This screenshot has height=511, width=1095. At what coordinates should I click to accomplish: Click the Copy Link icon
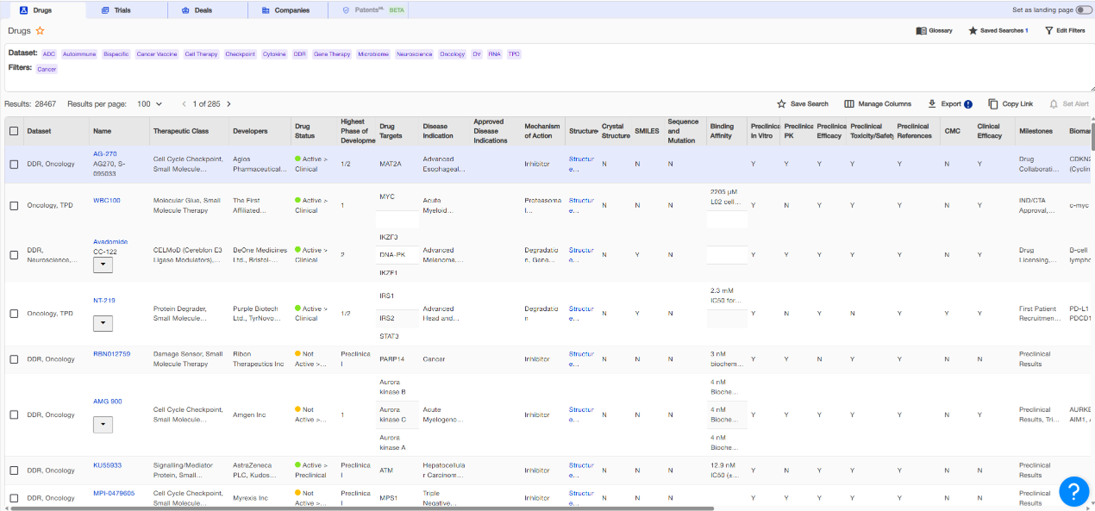pyautogui.click(x=993, y=104)
